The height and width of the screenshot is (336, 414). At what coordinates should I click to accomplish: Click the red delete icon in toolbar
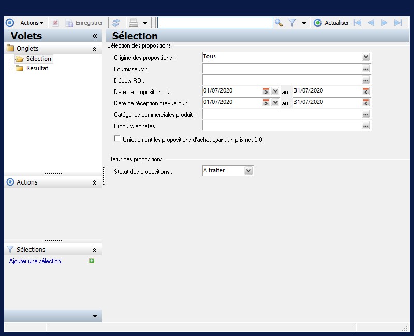click(x=55, y=23)
